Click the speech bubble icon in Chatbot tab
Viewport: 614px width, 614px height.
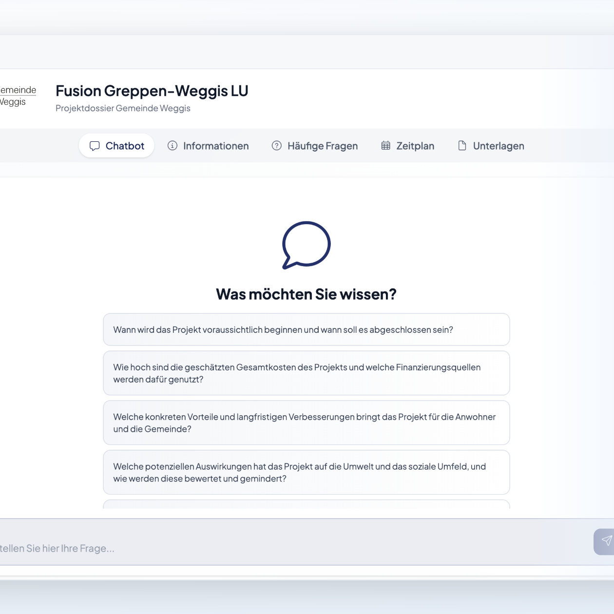point(95,146)
